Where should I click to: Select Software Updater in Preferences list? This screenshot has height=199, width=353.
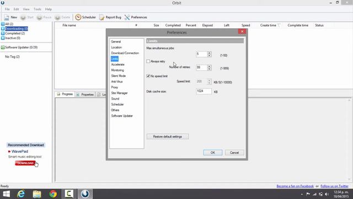coord(122,116)
